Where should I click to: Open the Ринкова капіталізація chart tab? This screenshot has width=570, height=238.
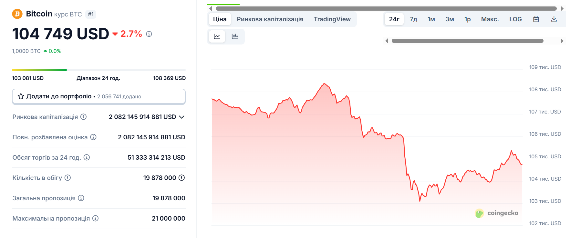click(x=270, y=19)
